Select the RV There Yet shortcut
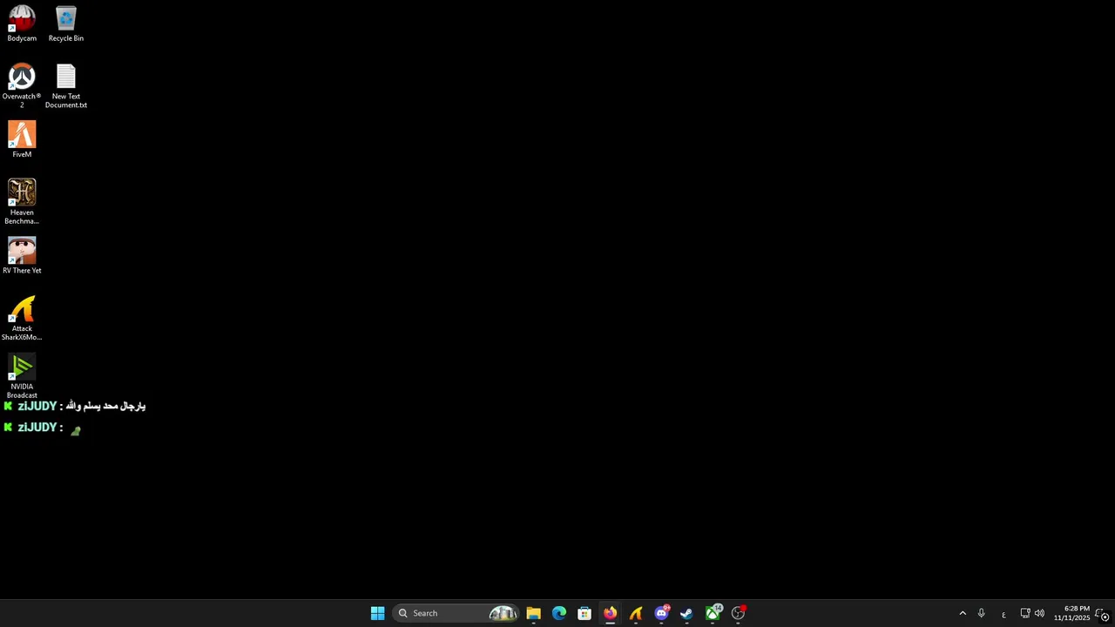This screenshot has width=1115, height=627. (x=22, y=256)
